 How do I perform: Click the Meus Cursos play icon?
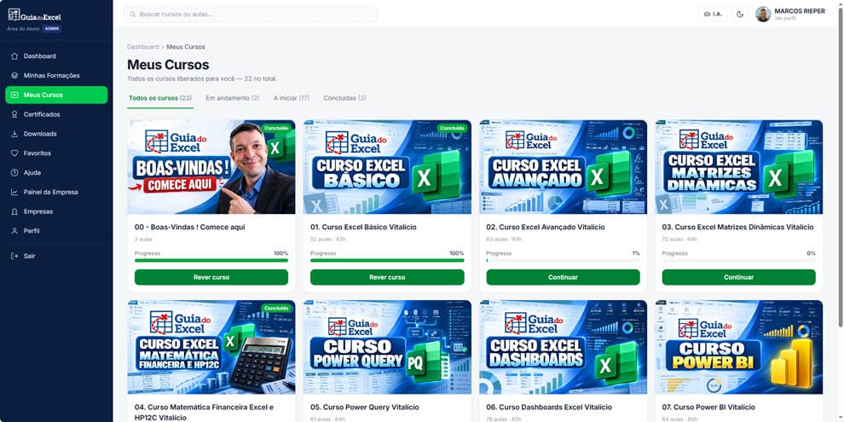[x=14, y=95]
